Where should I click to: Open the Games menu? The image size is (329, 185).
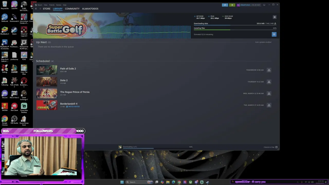point(59,5)
